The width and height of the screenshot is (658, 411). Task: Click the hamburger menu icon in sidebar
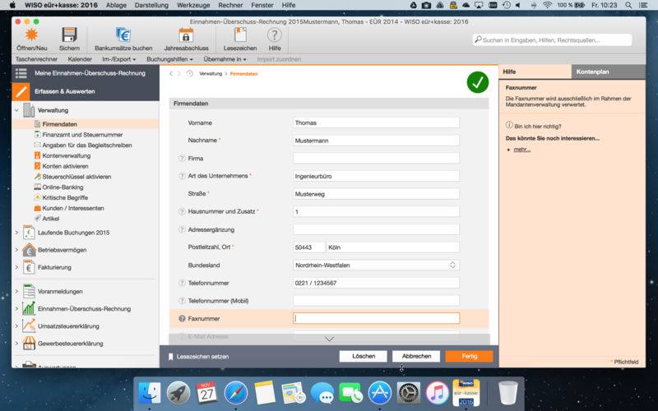[x=21, y=73]
